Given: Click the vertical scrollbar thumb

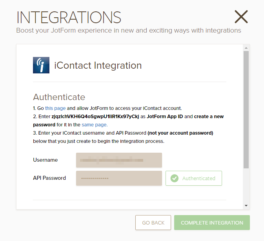Looking at the screenshot, I should point(246,110).
